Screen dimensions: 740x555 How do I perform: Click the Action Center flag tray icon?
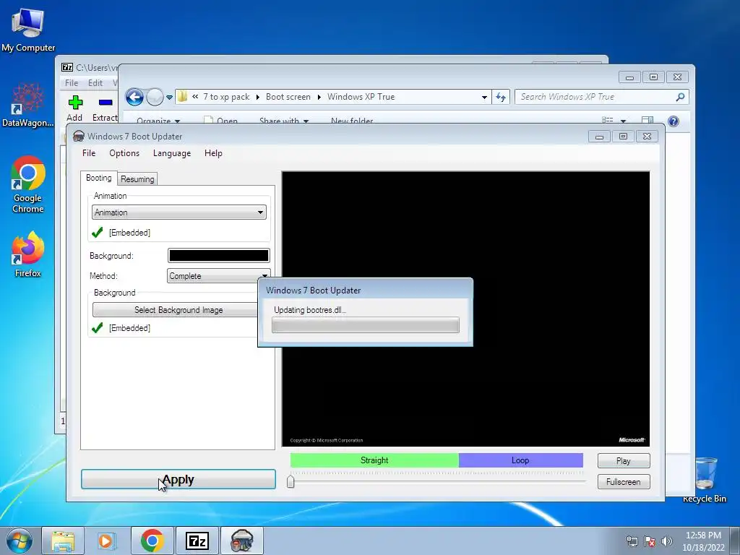(650, 542)
